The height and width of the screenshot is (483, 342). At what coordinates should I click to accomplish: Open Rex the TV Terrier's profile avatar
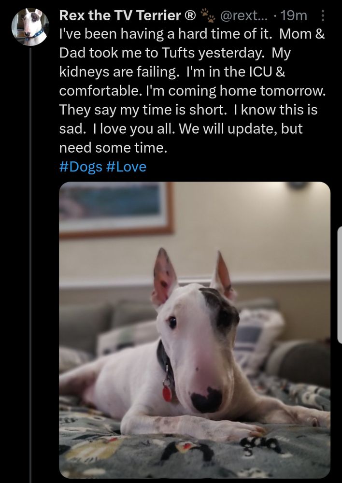(30, 27)
